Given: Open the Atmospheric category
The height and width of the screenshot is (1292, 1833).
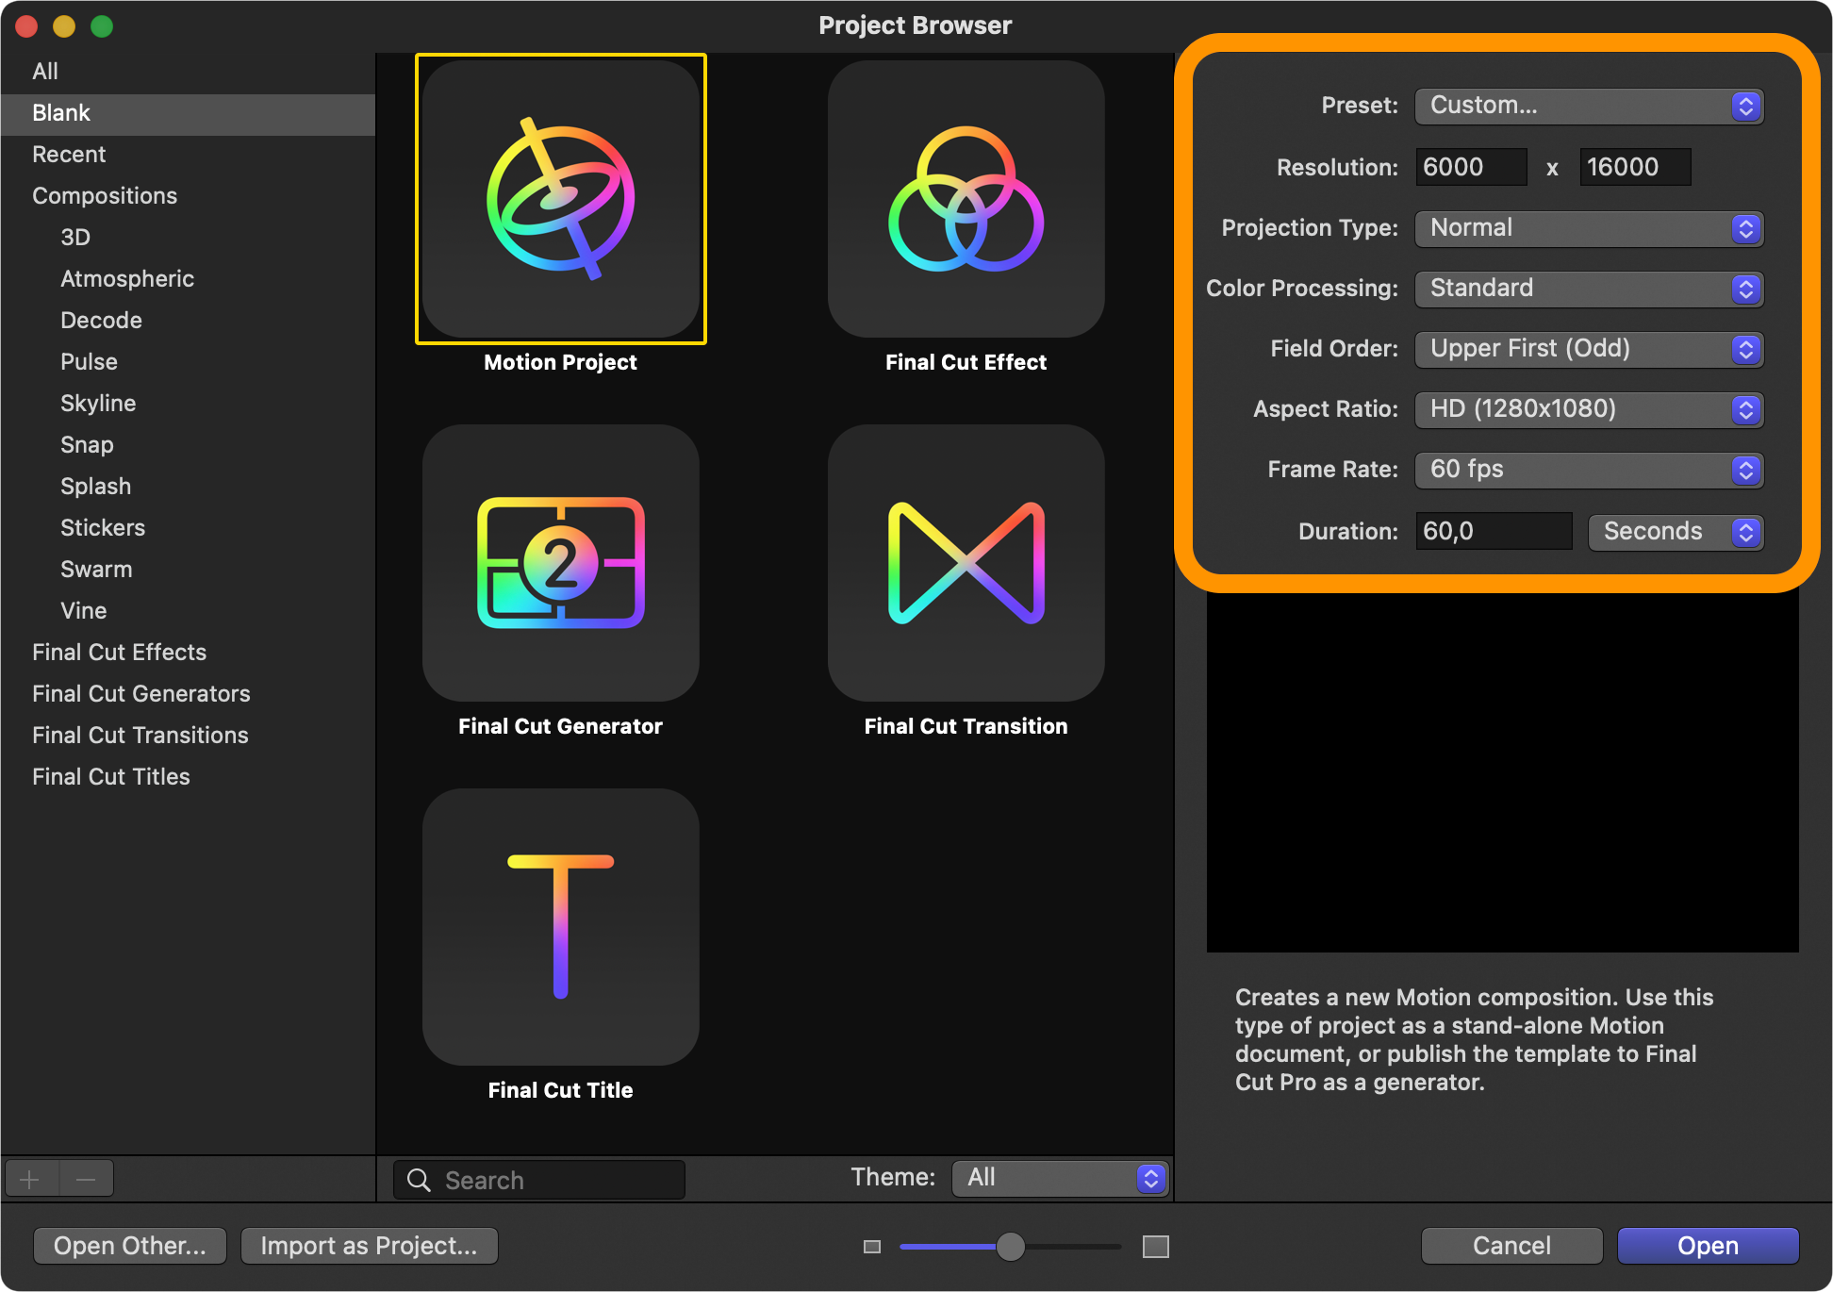Looking at the screenshot, I should point(188,279).
